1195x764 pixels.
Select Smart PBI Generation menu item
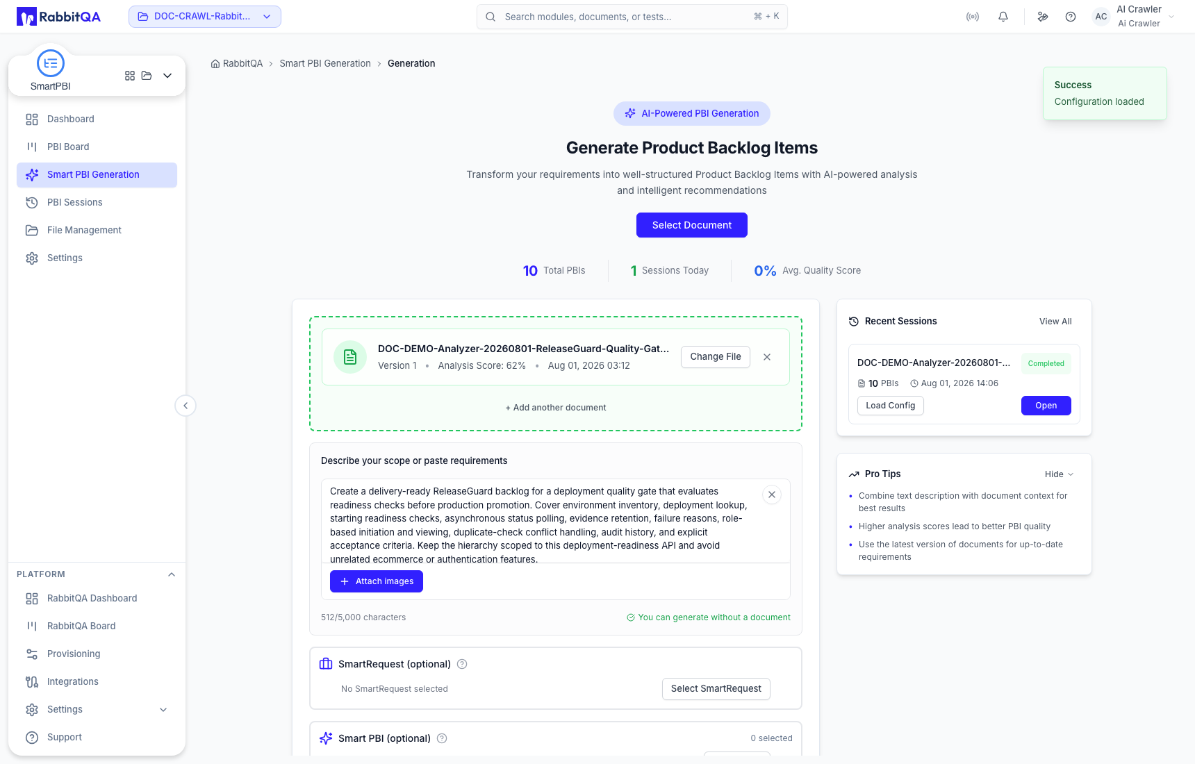(97, 175)
